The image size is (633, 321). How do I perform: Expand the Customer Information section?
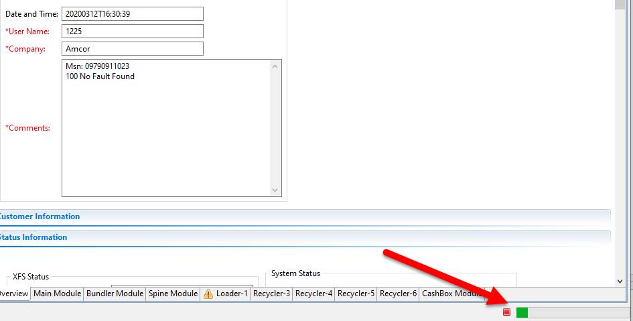coord(40,216)
